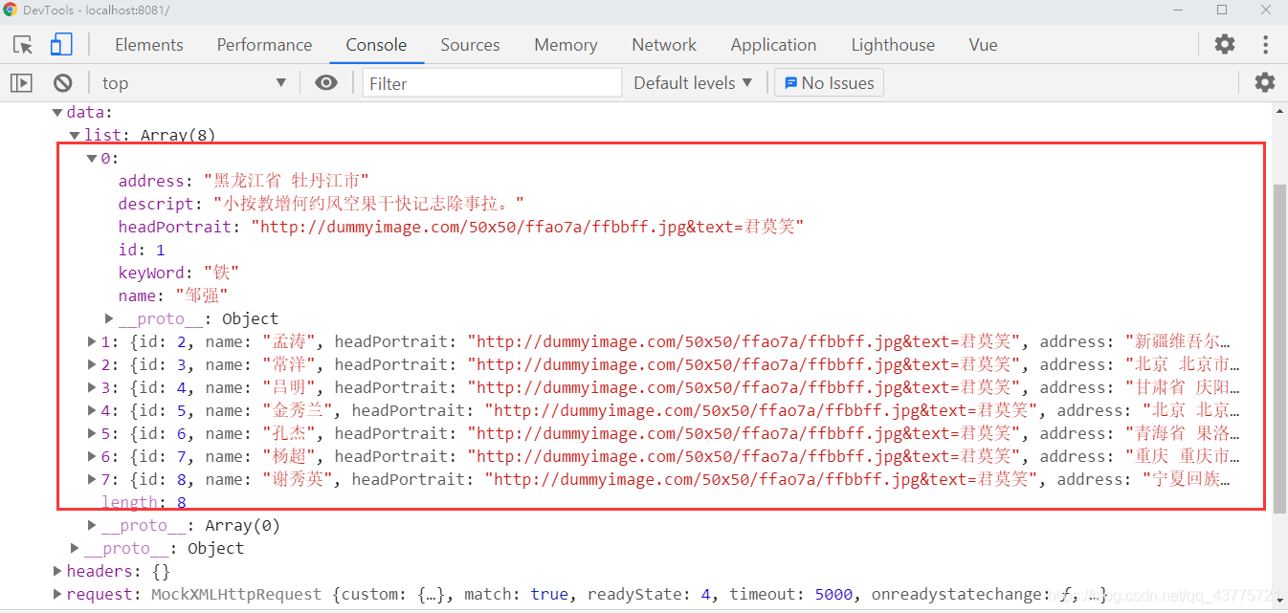Click the descript value string

(x=369, y=204)
